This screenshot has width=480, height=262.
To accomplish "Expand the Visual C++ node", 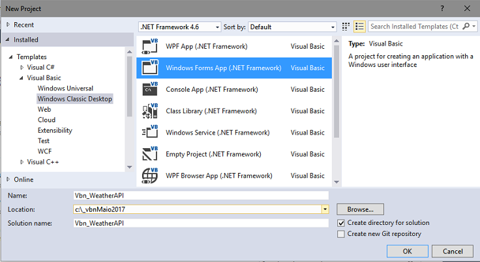I will 22,162.
